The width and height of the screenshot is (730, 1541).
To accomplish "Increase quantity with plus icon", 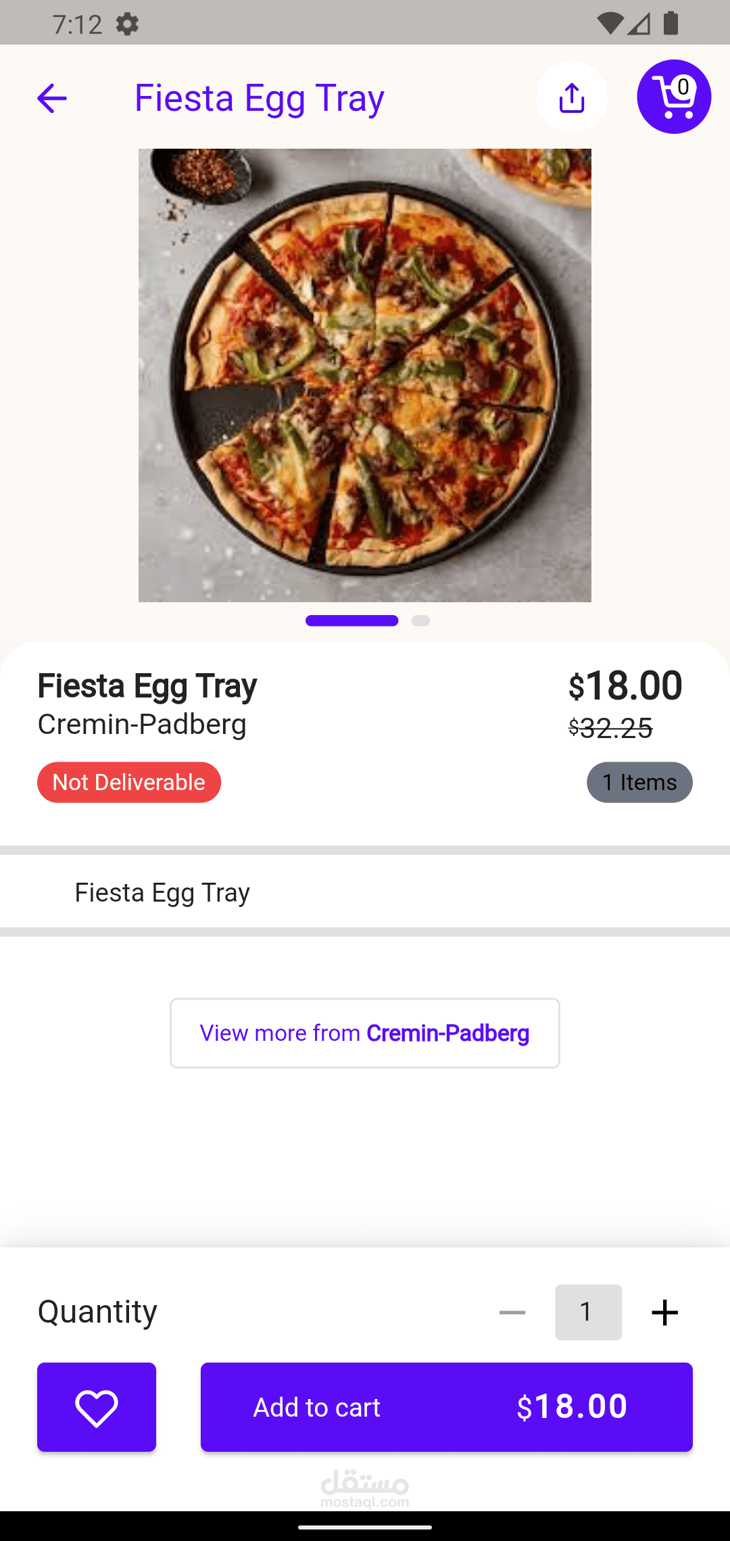I will click(664, 1313).
